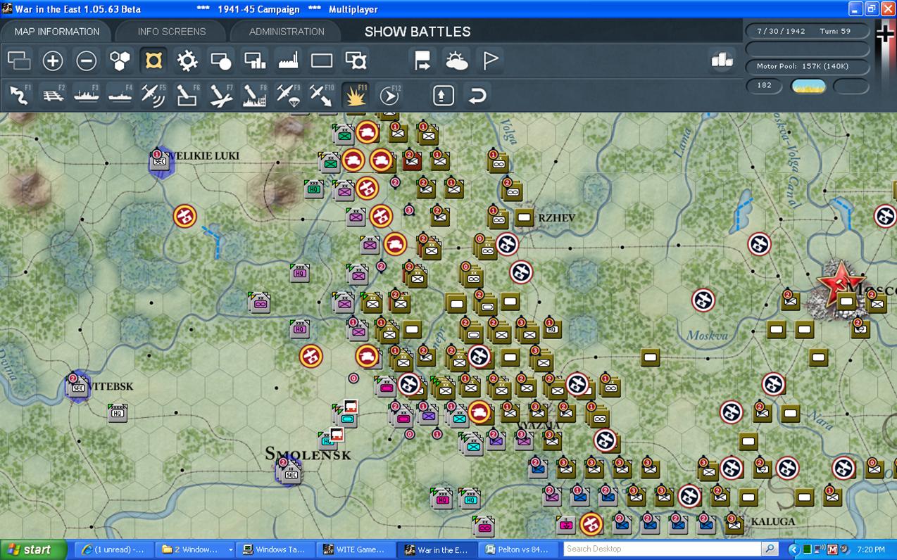The height and width of the screenshot is (560, 897).
Task: Select the SEC unit at Vitebsk
Action: tap(77, 386)
